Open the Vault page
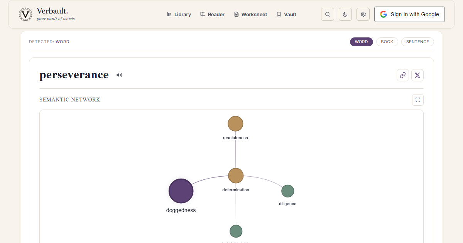The height and width of the screenshot is (243, 463). [287, 14]
